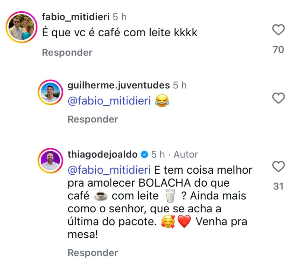Viewport: 301px width, 274px height.
Task: View the 70 likes count
Action: tap(279, 50)
